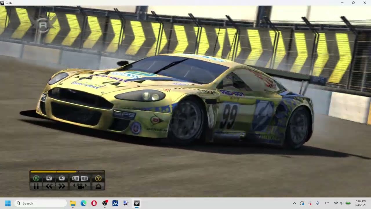Click the taskbar Search box
Image resolution: width=371 pixels, height=209 pixels.
[41, 203]
